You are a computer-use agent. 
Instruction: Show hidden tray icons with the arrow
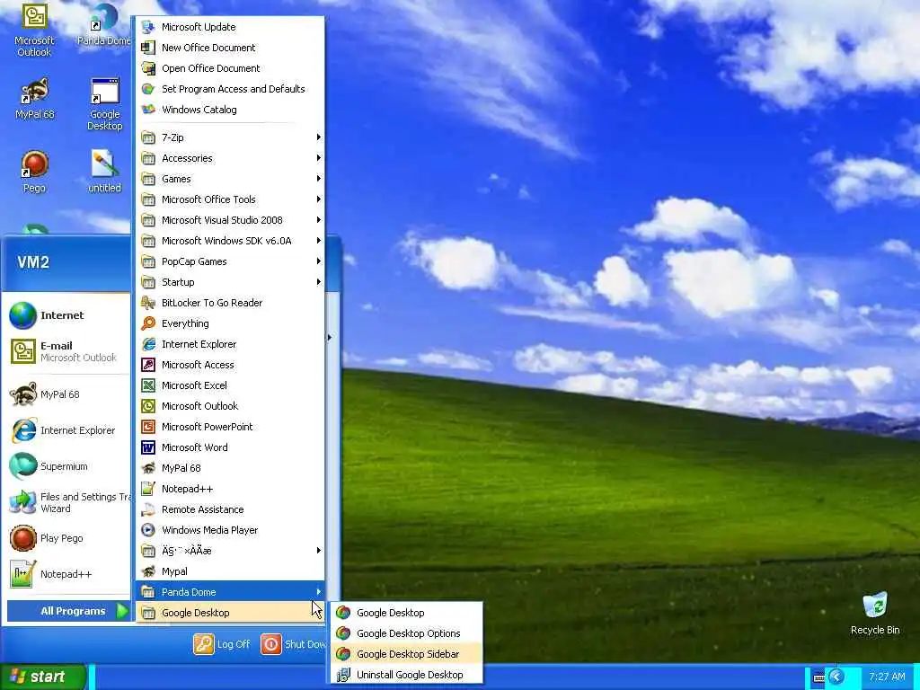click(x=836, y=677)
